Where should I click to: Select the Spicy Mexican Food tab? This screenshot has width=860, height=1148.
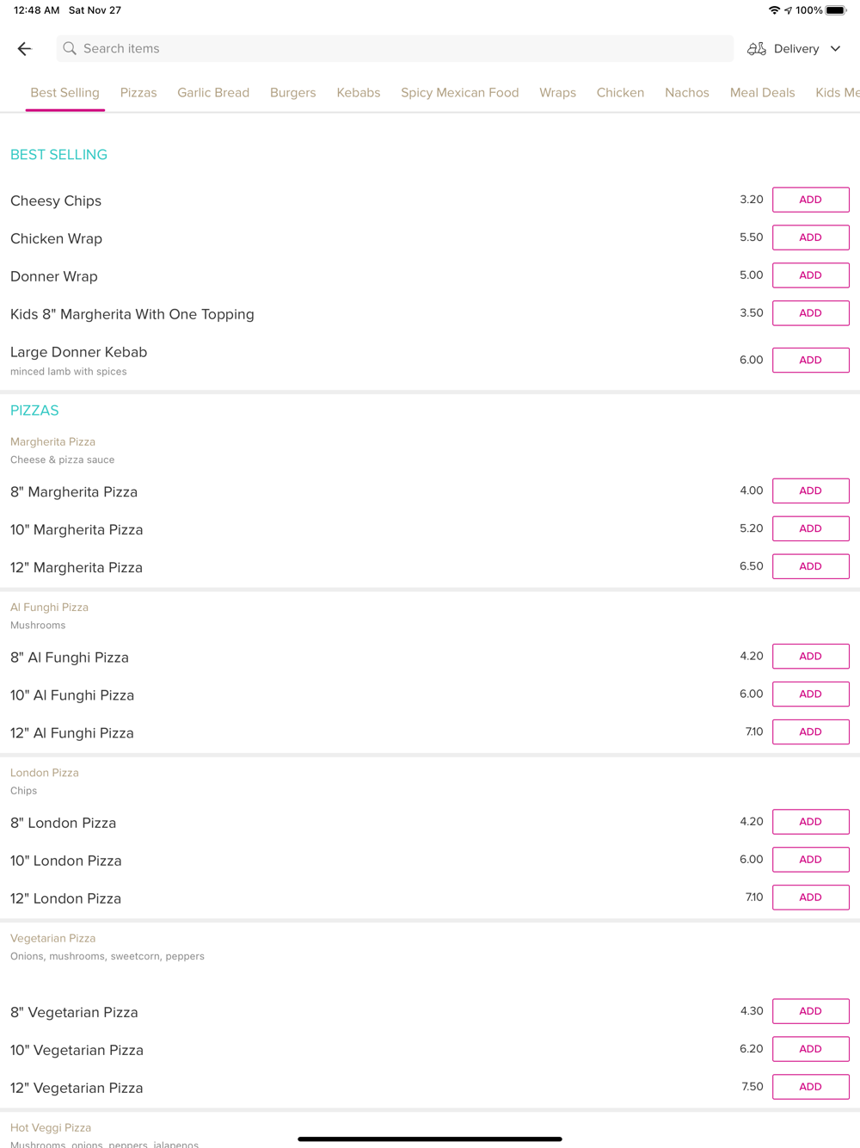coord(460,93)
